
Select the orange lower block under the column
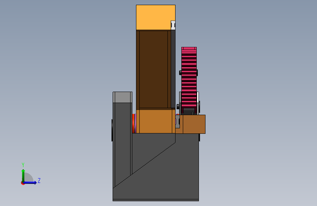tap(156, 121)
